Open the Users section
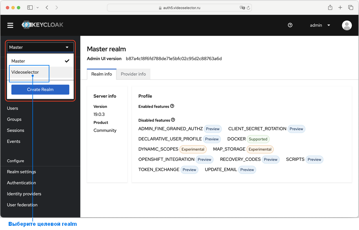 pos(13,108)
